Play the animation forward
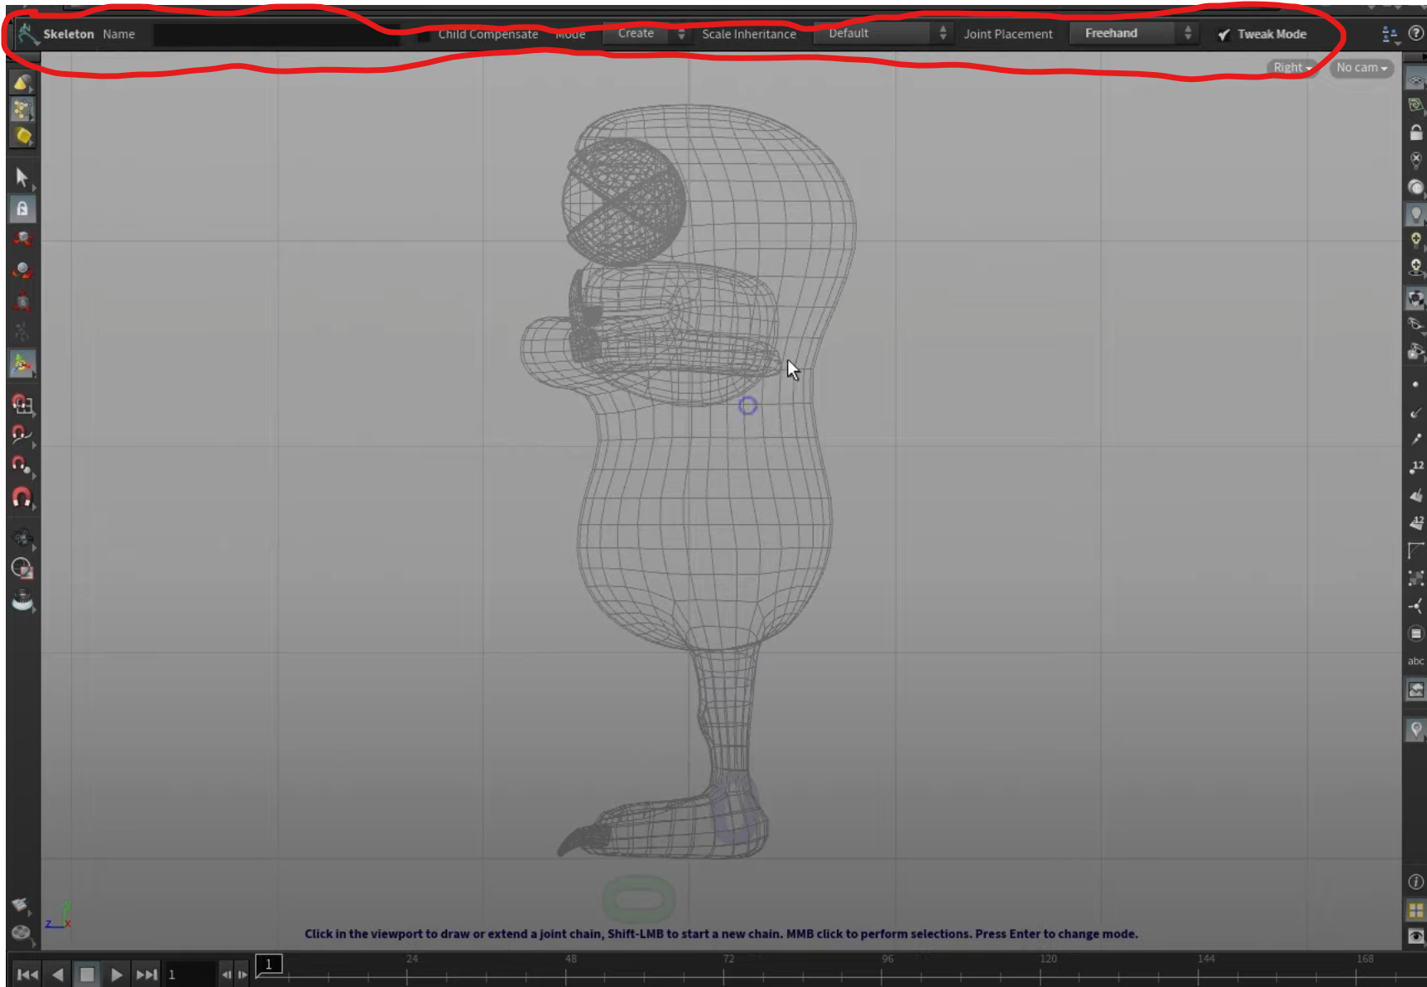This screenshot has width=1427, height=987. [x=117, y=975]
